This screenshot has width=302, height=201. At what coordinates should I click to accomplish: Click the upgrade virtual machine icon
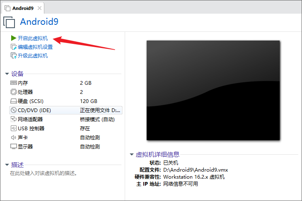point(14,55)
